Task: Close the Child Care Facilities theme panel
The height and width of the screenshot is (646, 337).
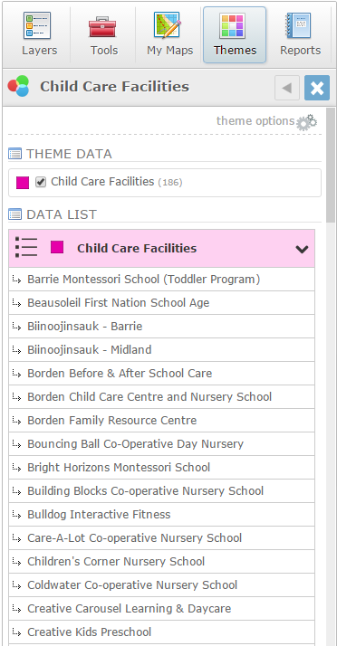Action: [317, 88]
